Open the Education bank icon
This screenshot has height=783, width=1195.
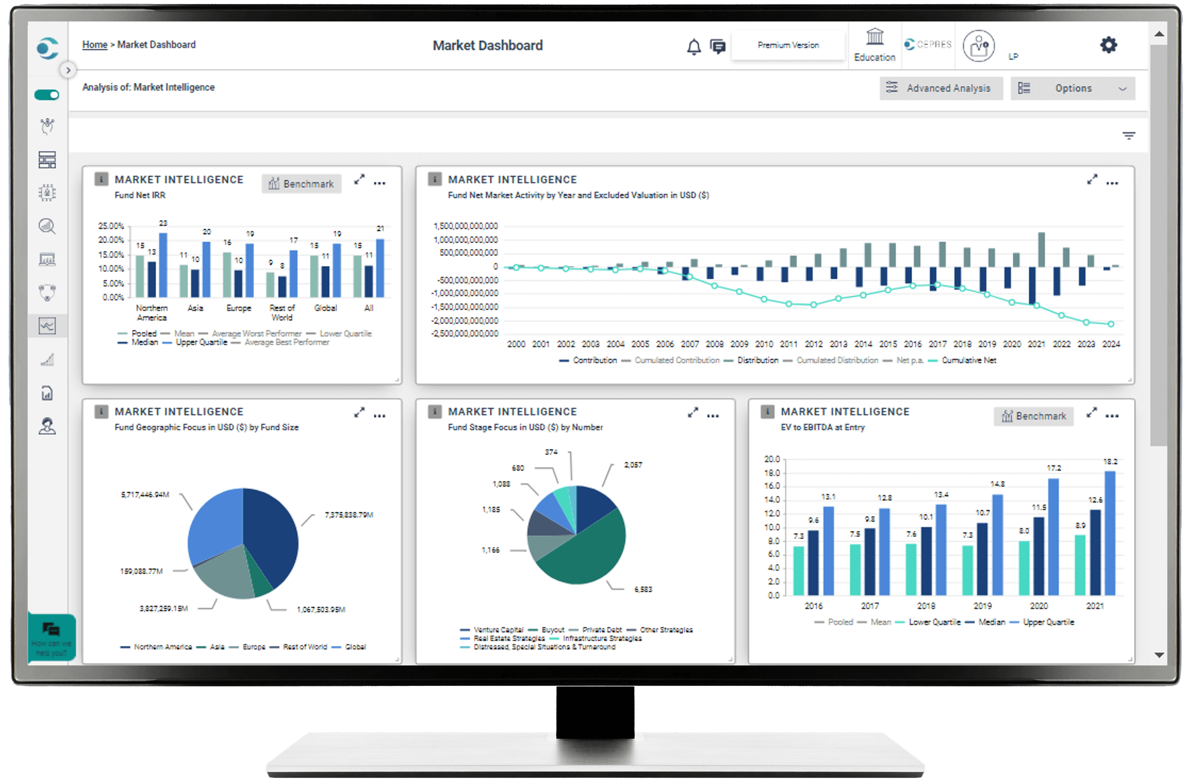tap(874, 37)
